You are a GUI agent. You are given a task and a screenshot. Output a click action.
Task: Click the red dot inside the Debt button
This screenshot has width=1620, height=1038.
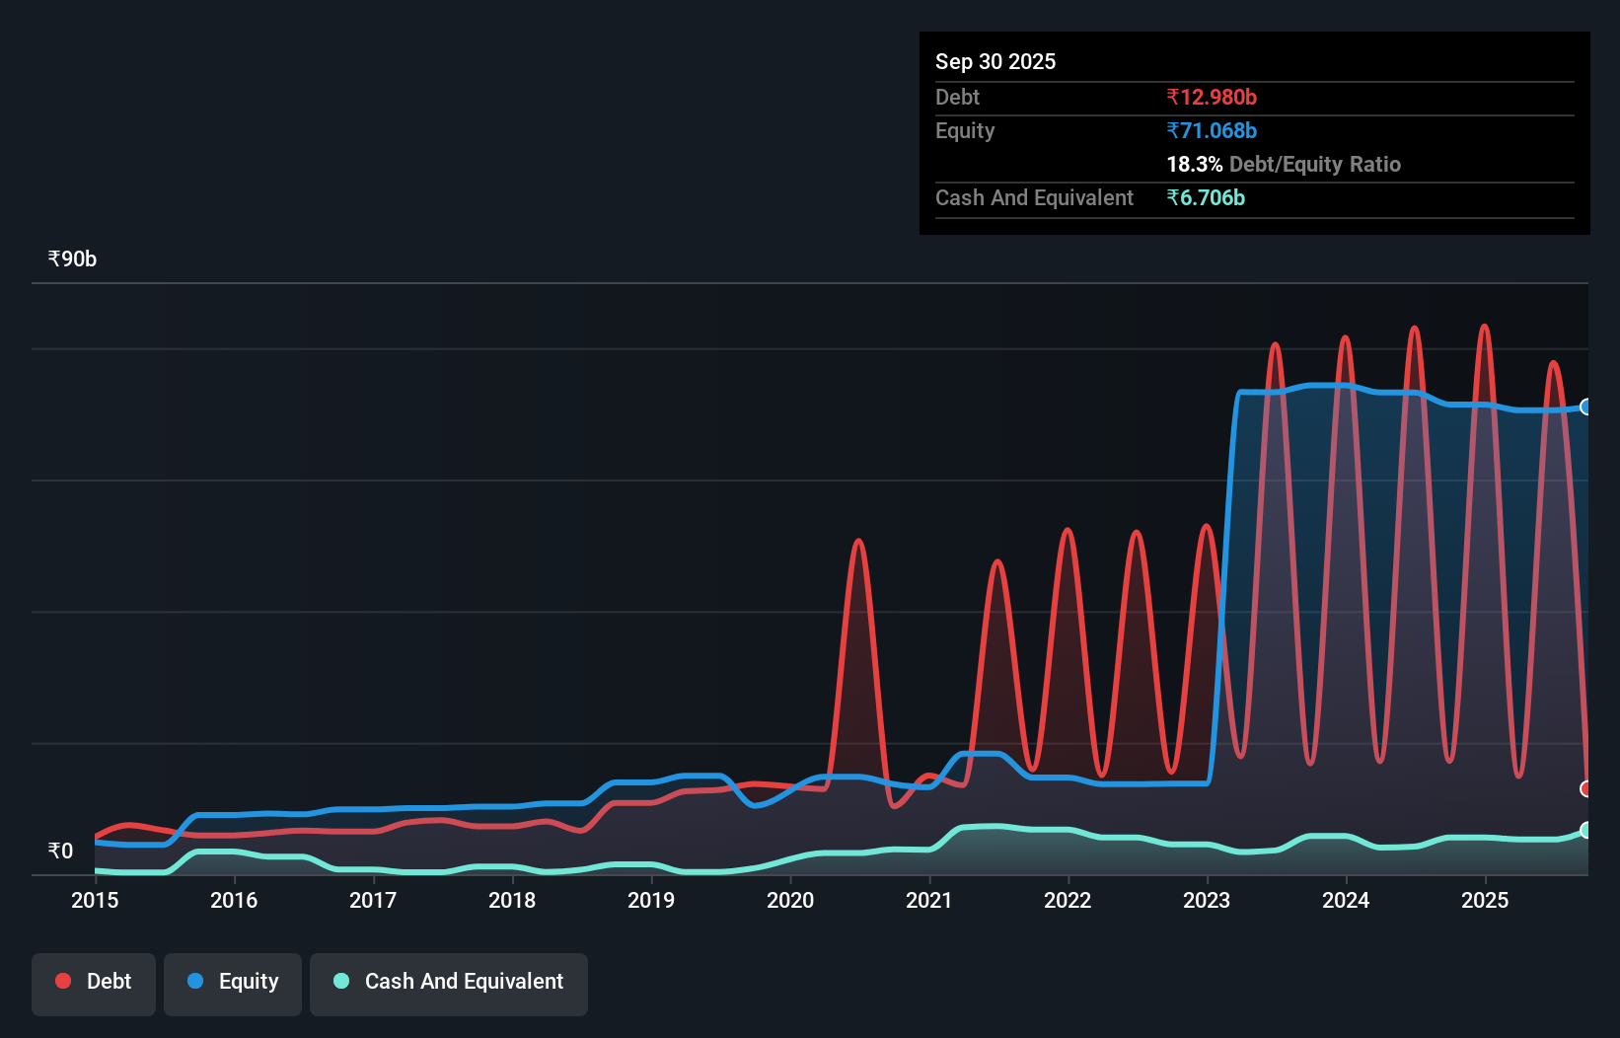pyautogui.click(x=62, y=981)
